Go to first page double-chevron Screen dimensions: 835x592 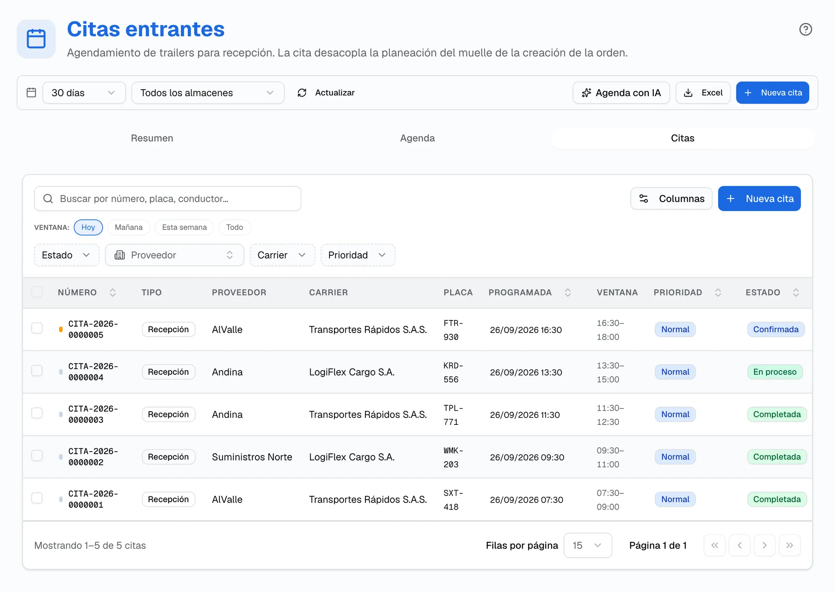pos(715,545)
